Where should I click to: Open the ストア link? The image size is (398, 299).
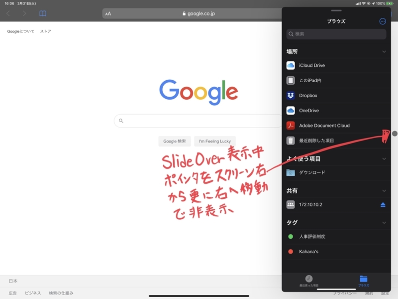click(x=46, y=31)
